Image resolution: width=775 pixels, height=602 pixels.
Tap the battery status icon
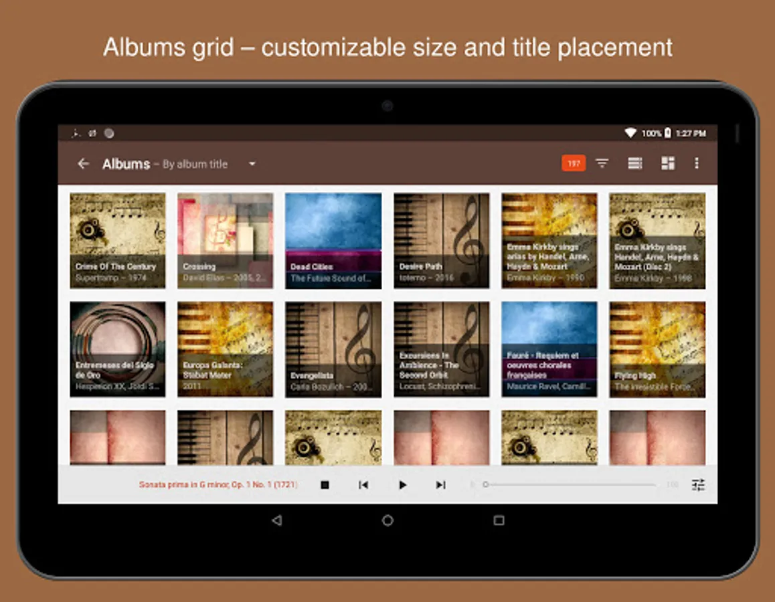pos(667,132)
